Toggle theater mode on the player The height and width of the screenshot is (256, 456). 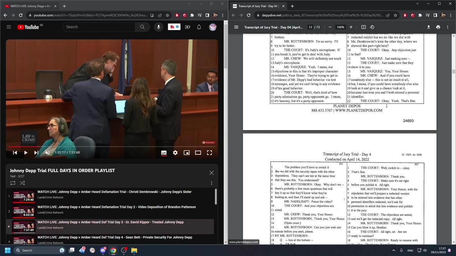pyautogui.click(x=198, y=153)
